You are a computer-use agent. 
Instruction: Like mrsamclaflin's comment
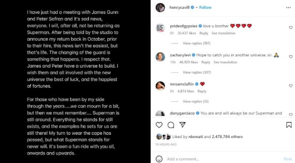[291, 86]
